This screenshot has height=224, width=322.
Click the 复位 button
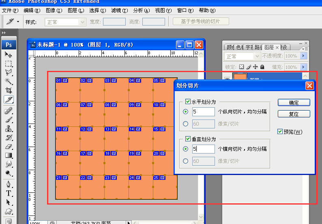[x=294, y=114]
